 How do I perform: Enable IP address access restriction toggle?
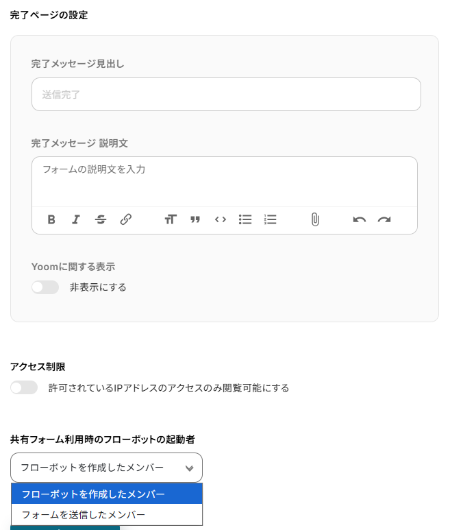tap(24, 388)
